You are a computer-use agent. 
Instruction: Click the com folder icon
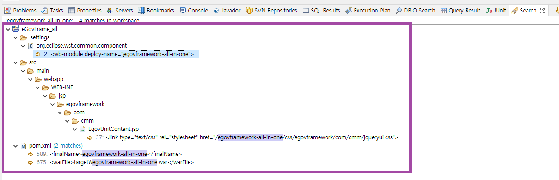click(x=68, y=112)
